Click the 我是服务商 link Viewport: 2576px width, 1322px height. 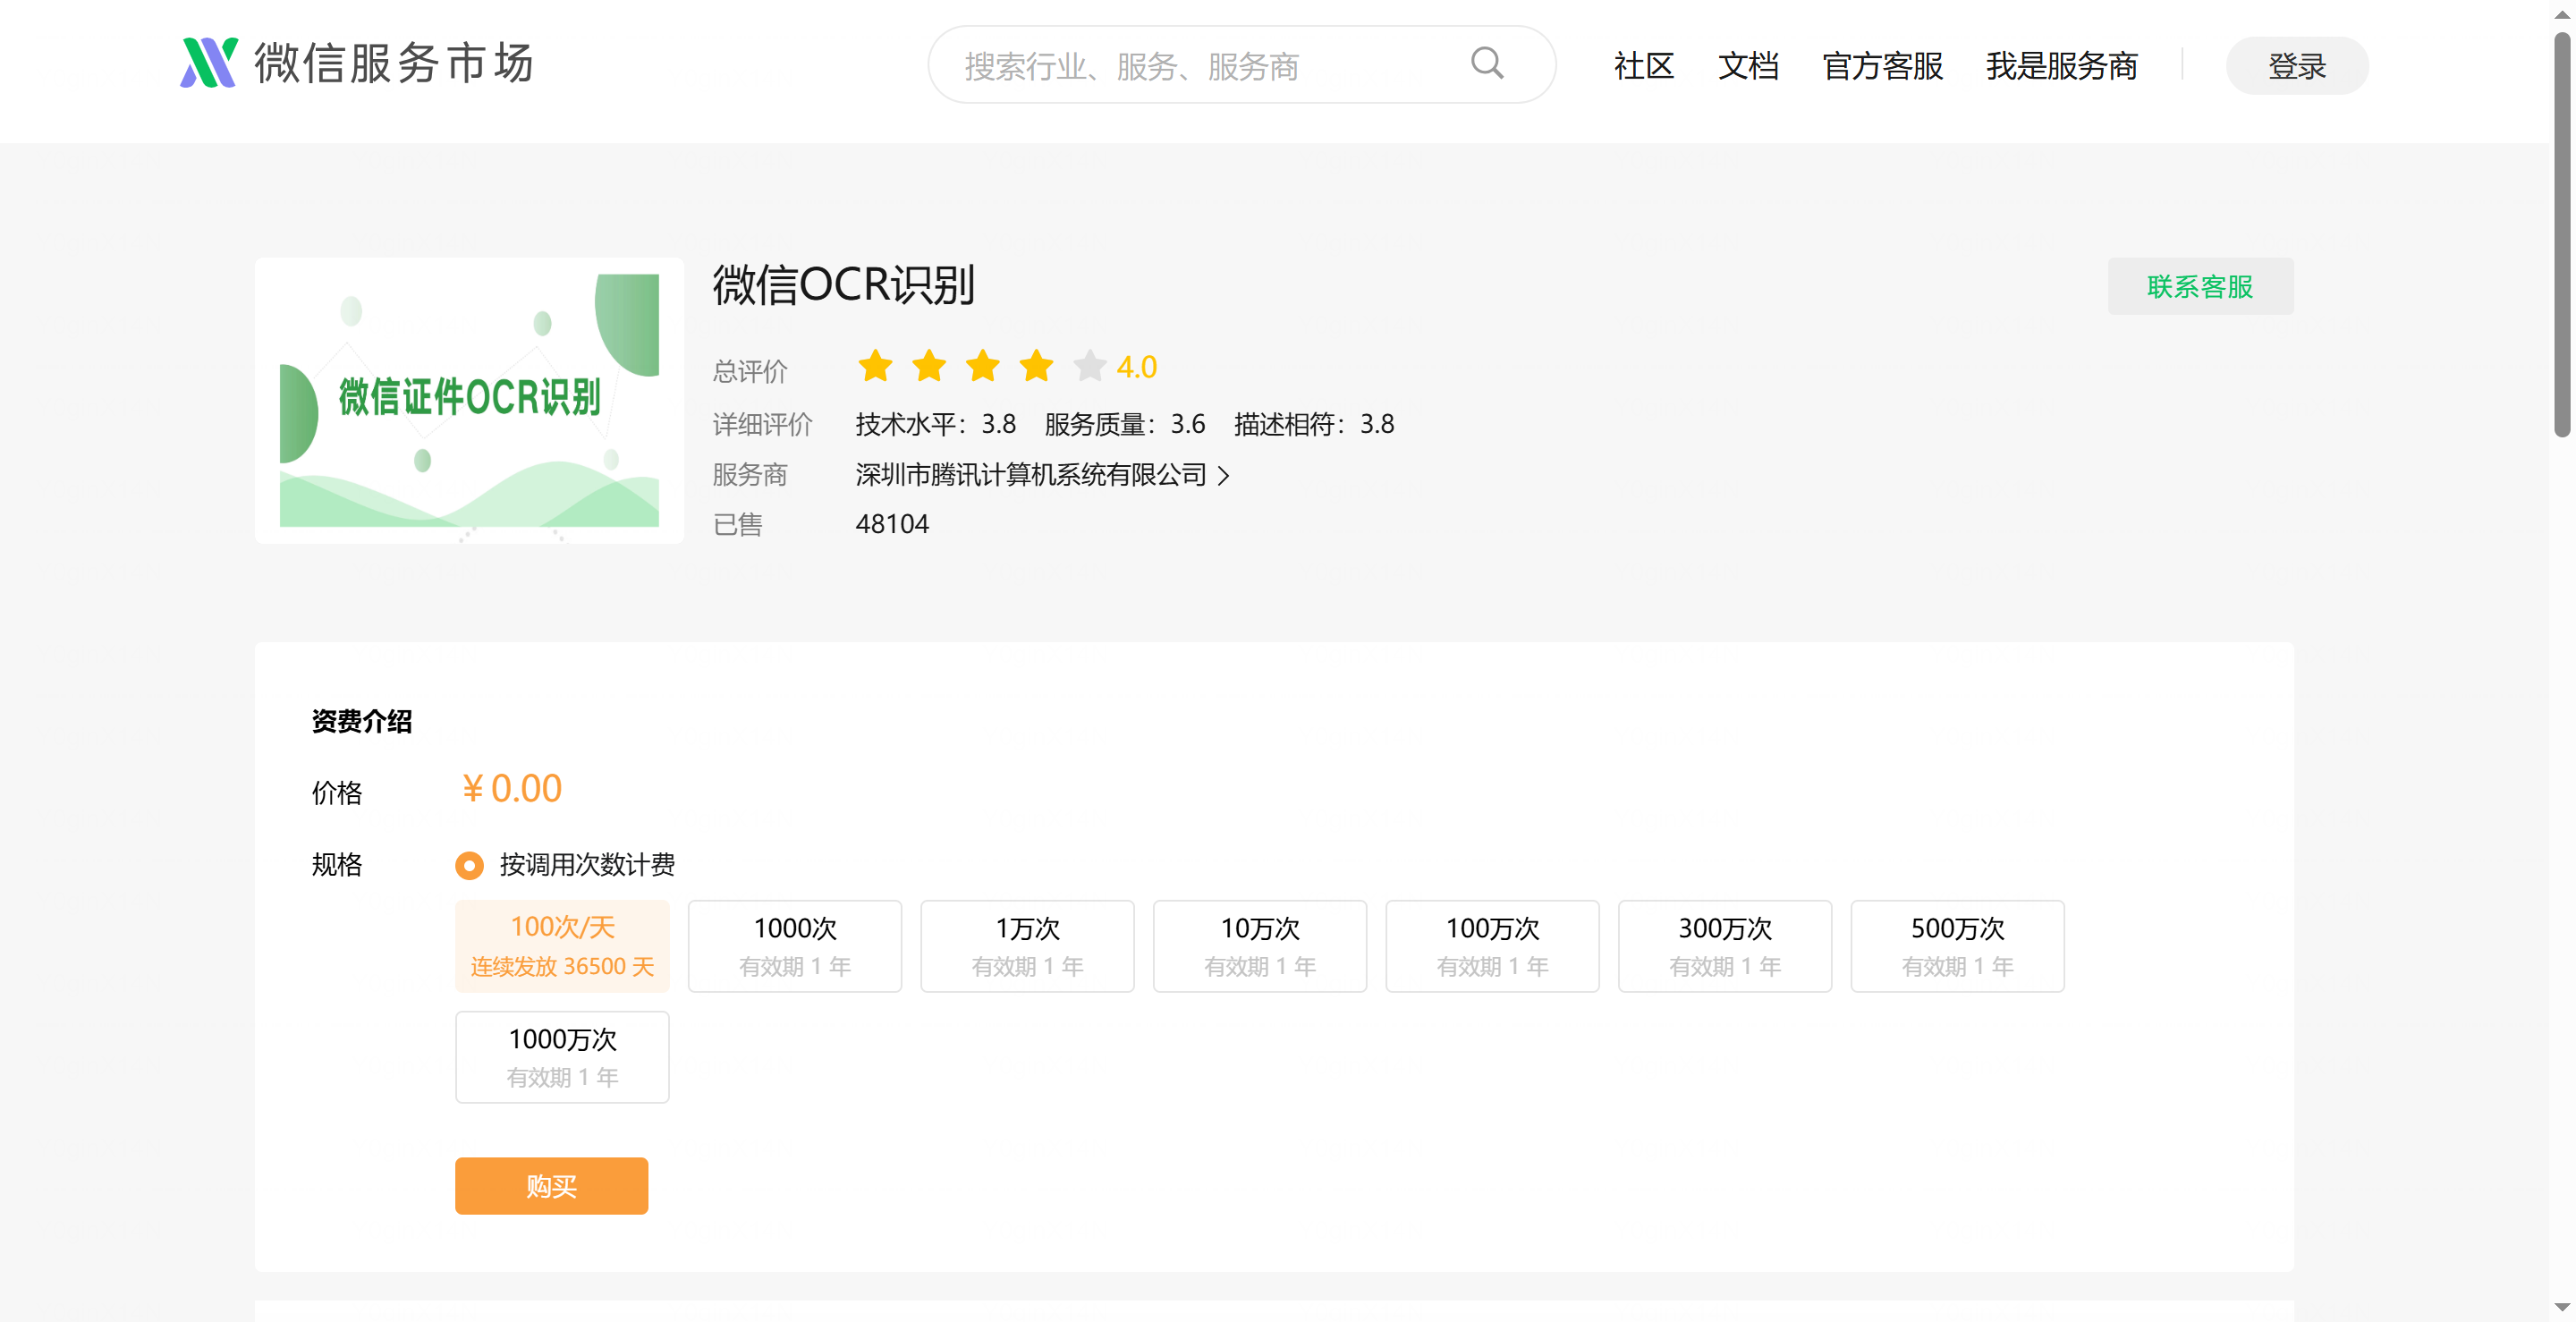[2061, 66]
